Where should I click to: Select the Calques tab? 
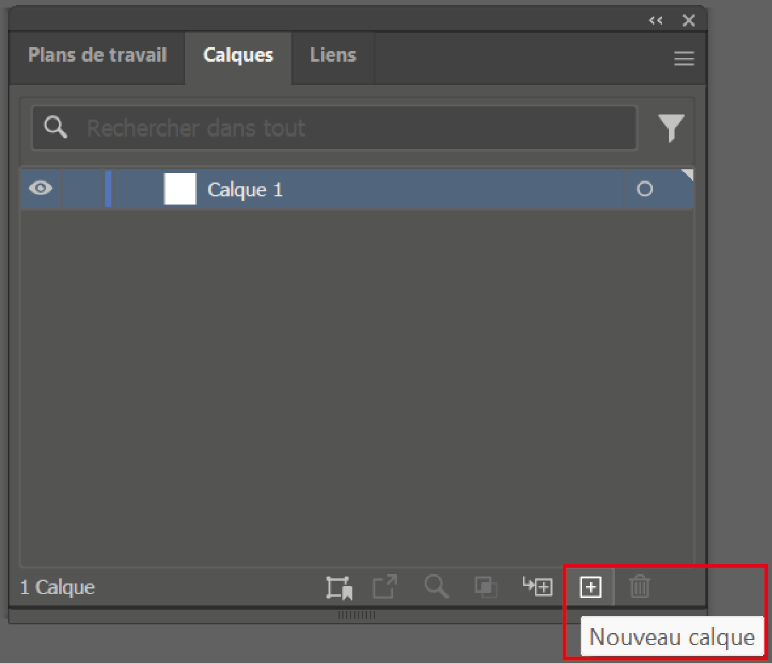(x=238, y=55)
